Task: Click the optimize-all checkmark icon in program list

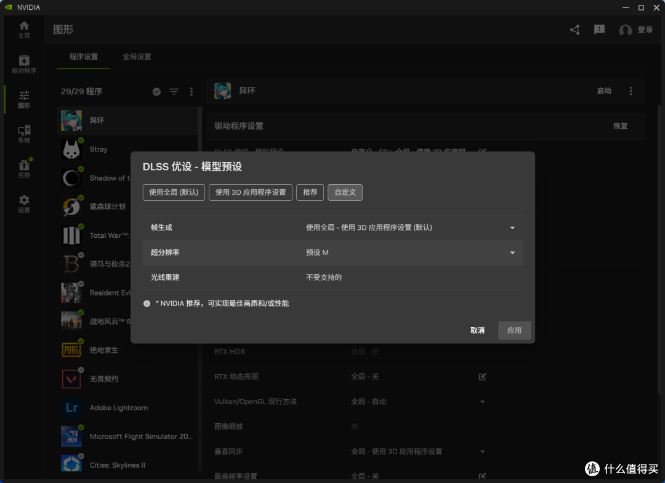Action: pyautogui.click(x=156, y=92)
